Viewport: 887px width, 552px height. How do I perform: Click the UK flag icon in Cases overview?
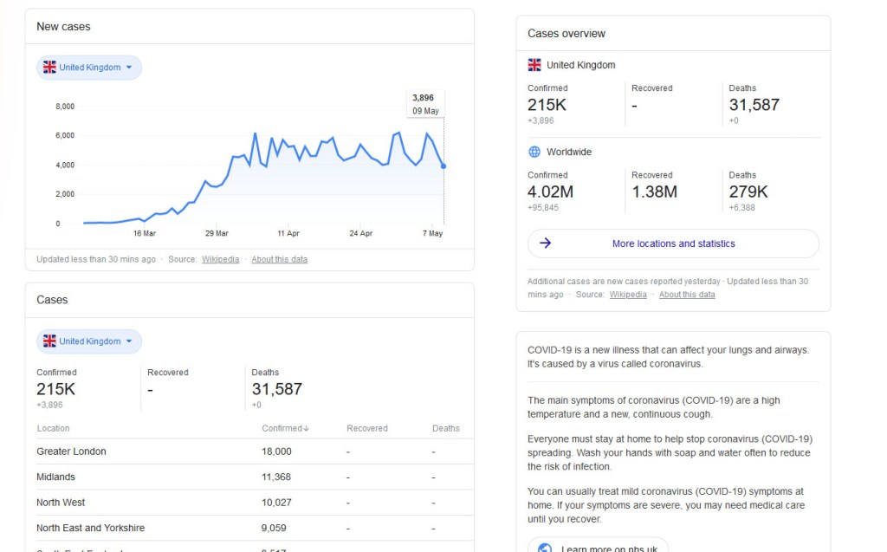(534, 65)
